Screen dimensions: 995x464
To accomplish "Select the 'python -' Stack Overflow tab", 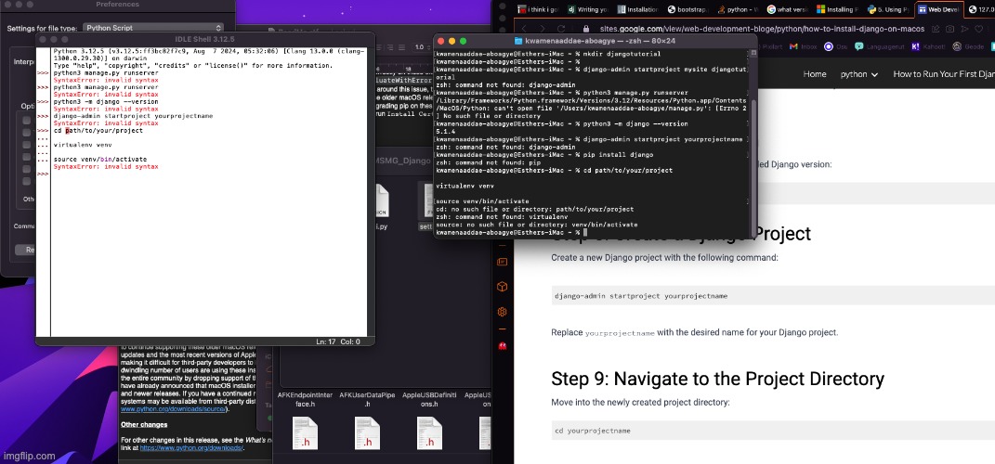I will tap(738, 9).
